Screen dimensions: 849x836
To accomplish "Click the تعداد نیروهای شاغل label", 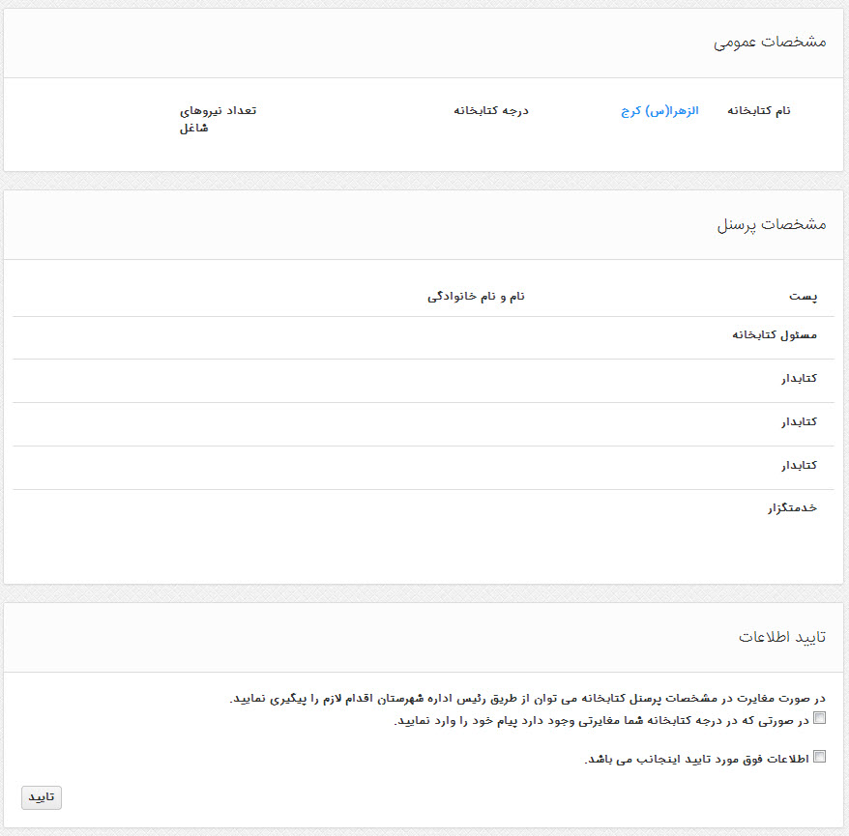I will click(x=218, y=119).
